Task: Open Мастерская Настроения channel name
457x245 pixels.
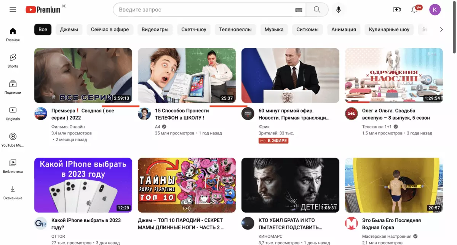Action: 387,236
